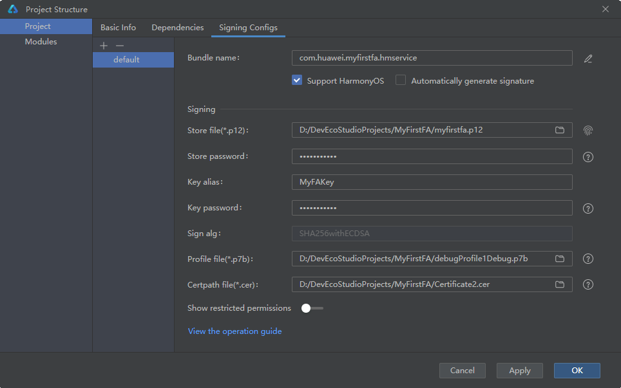Toggle Show restricted permissions switch
621x388 pixels.
312,308
